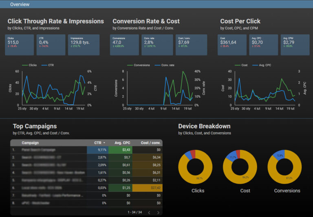313x217 pixels.
Task: Click the $2,11 cost per conversion cell
Action: click(x=147, y=180)
